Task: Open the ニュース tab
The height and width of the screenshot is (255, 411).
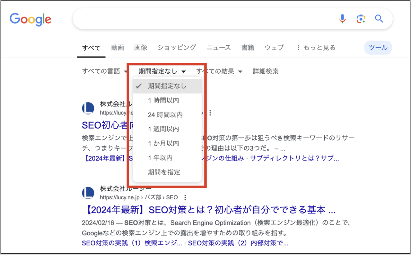Action: point(219,48)
